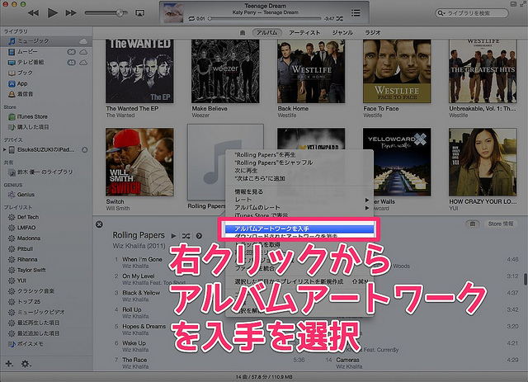Click The Wanted The EP album cover

(139, 71)
